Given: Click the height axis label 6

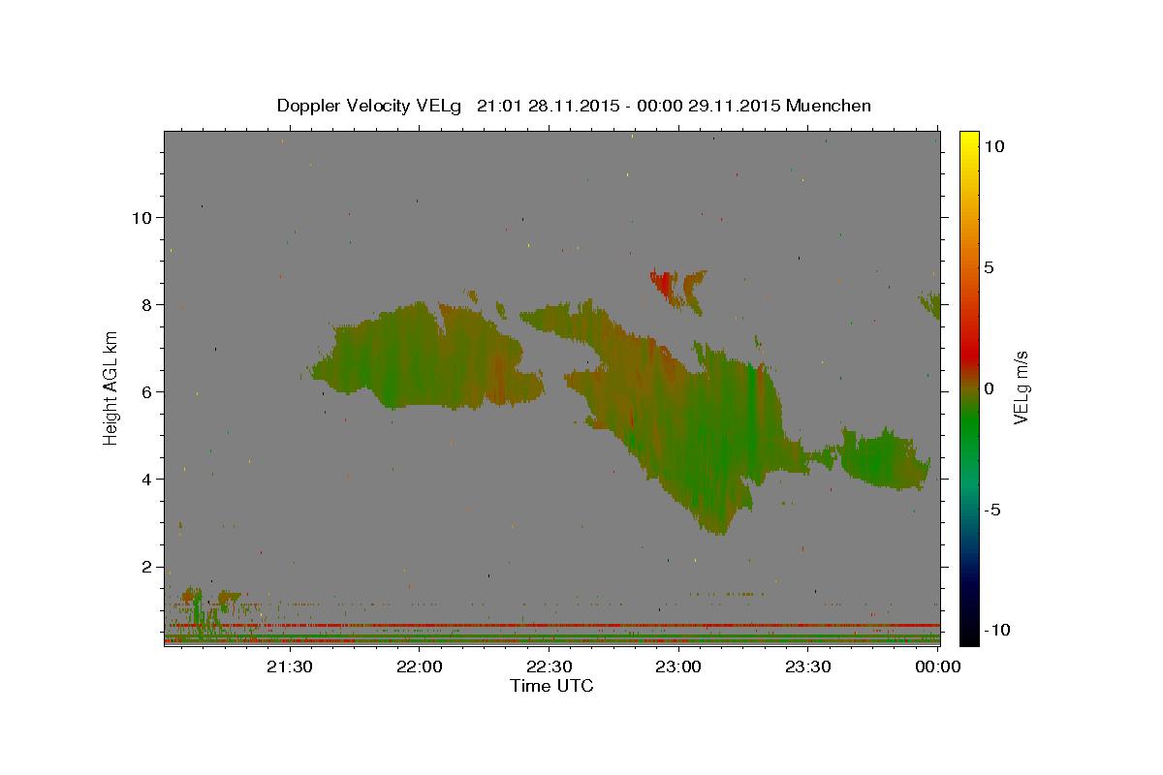Looking at the screenshot, I should point(145,392).
